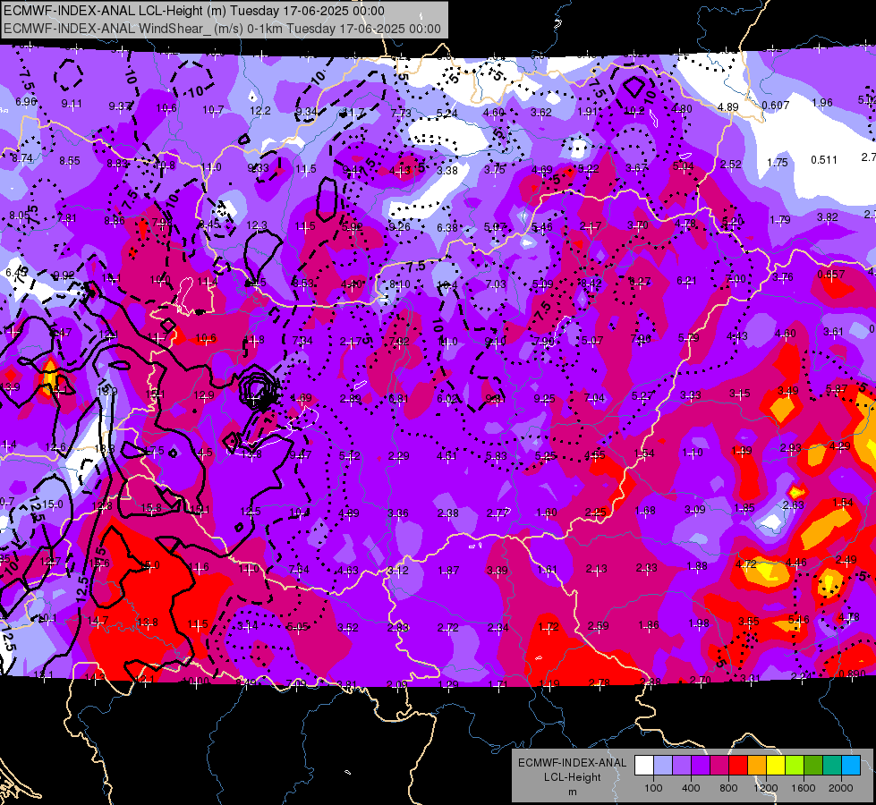
Task: Click the grid value 9.11
Action: 72,104
